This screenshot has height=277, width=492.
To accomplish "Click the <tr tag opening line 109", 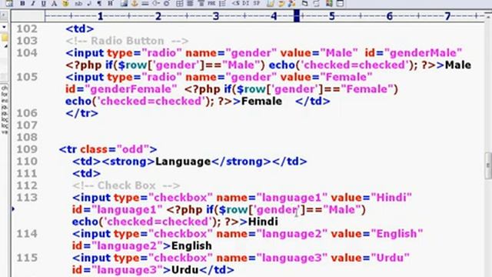I will pos(68,149).
